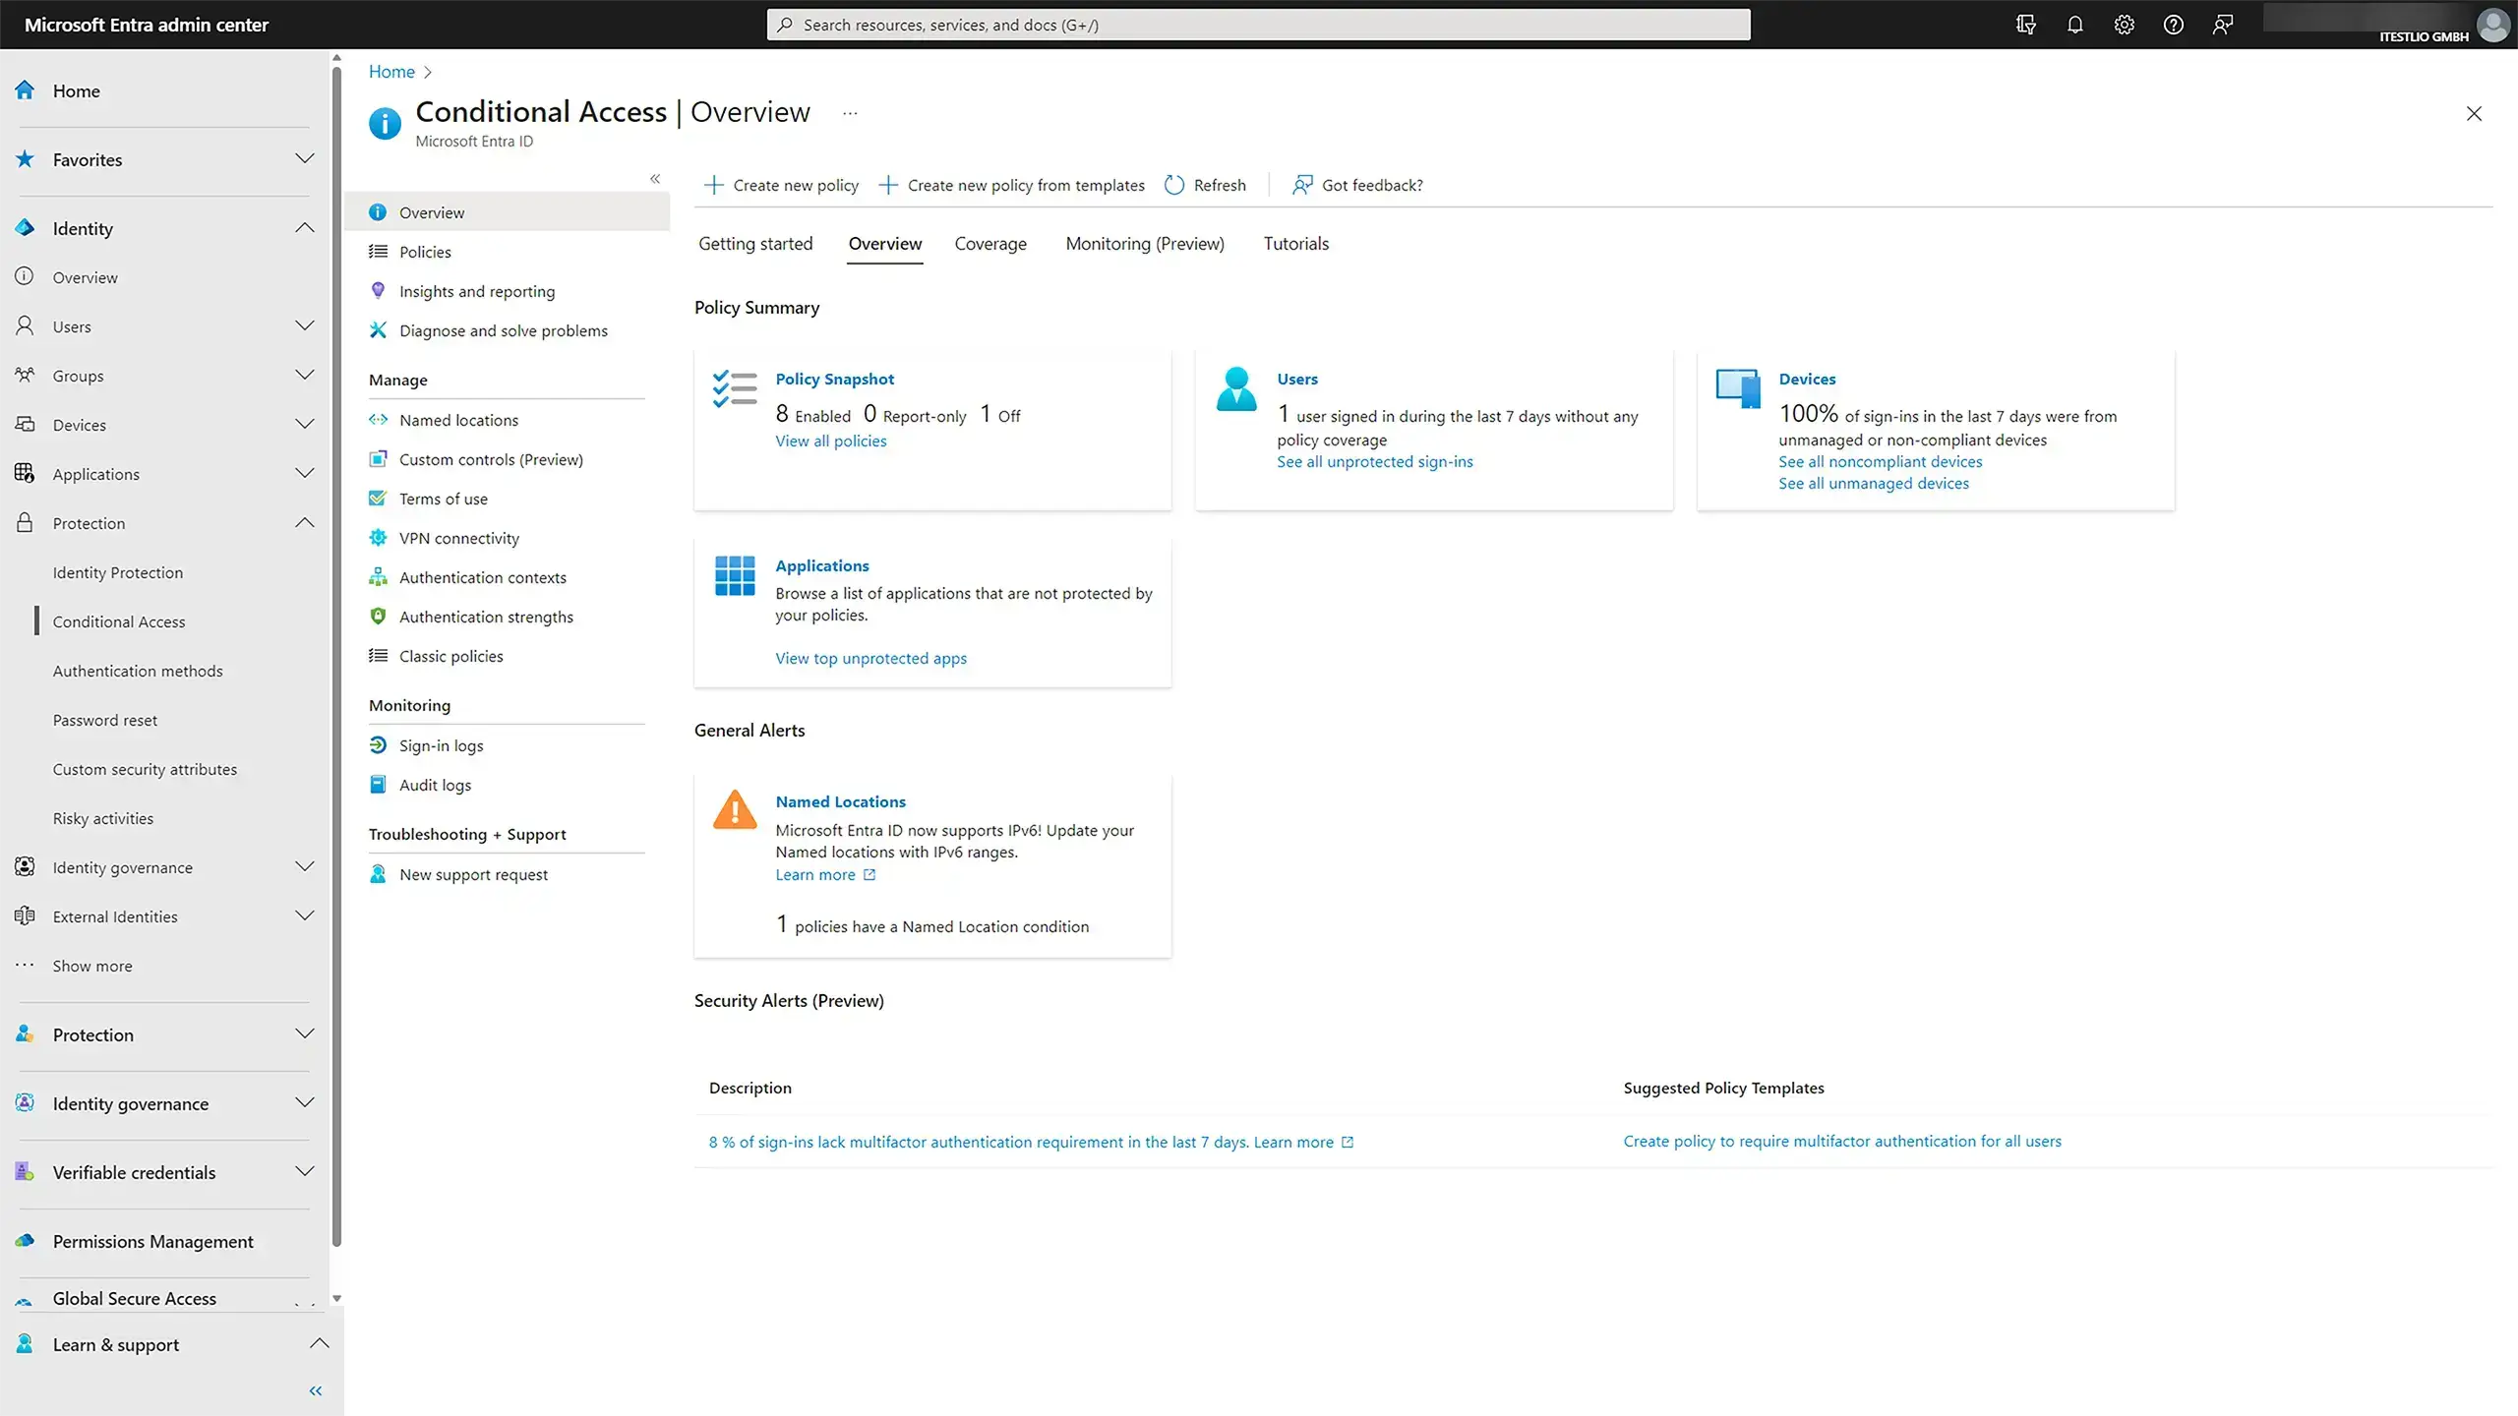Collapse the Identity section chevron

(305, 228)
